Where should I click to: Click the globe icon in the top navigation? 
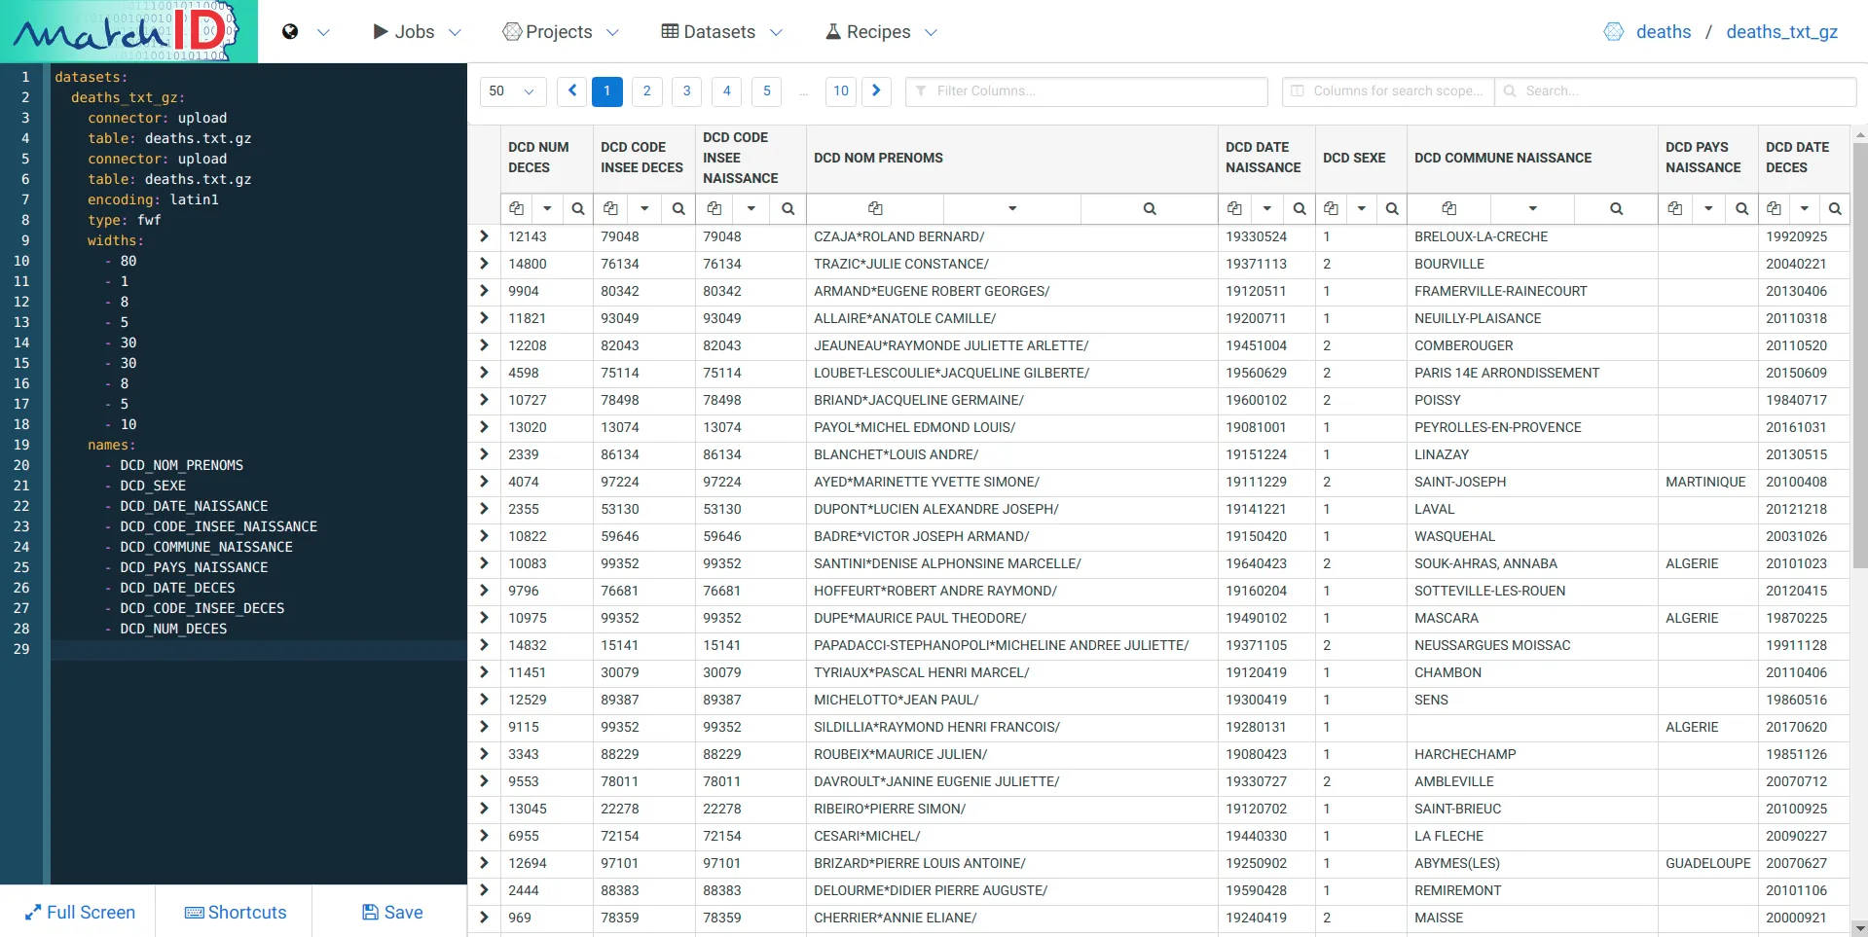288,31
